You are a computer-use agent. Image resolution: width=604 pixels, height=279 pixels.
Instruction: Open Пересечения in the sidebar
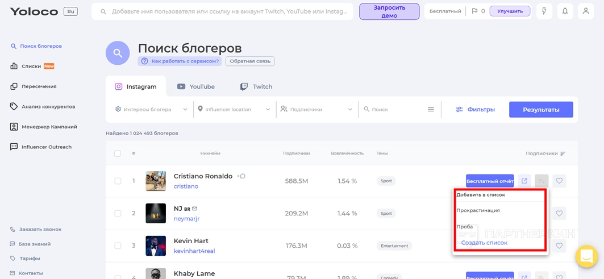(x=39, y=86)
